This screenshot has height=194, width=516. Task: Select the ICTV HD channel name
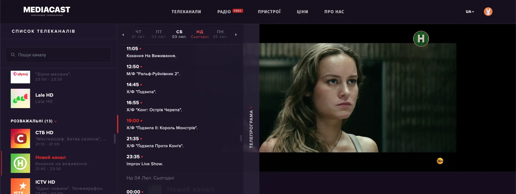click(45, 182)
